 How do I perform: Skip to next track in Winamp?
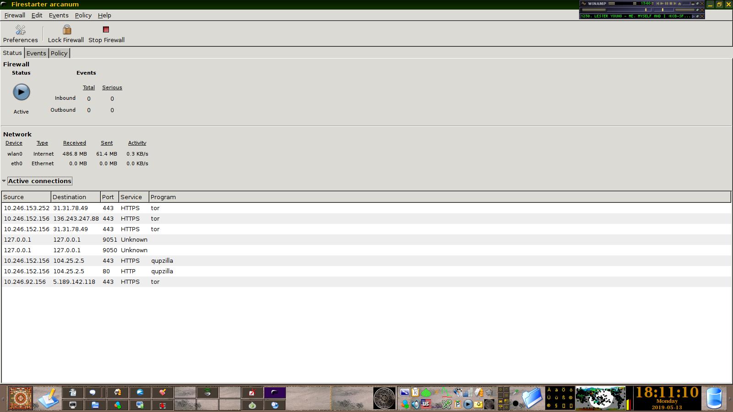coord(675,4)
